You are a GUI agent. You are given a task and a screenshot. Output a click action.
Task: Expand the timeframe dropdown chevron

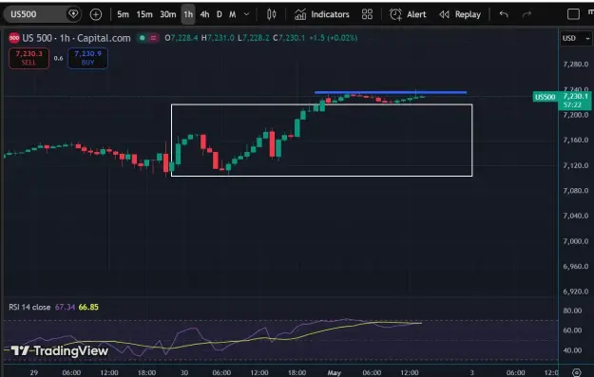click(246, 14)
